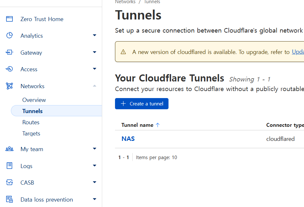The width and height of the screenshot is (304, 207).
Task: Click the Analytics menu label
Action: point(32,36)
